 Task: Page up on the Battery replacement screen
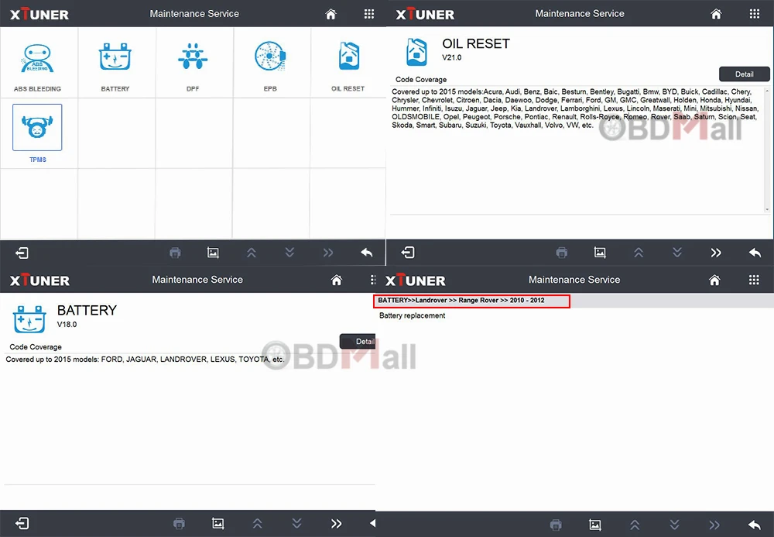pos(635,525)
